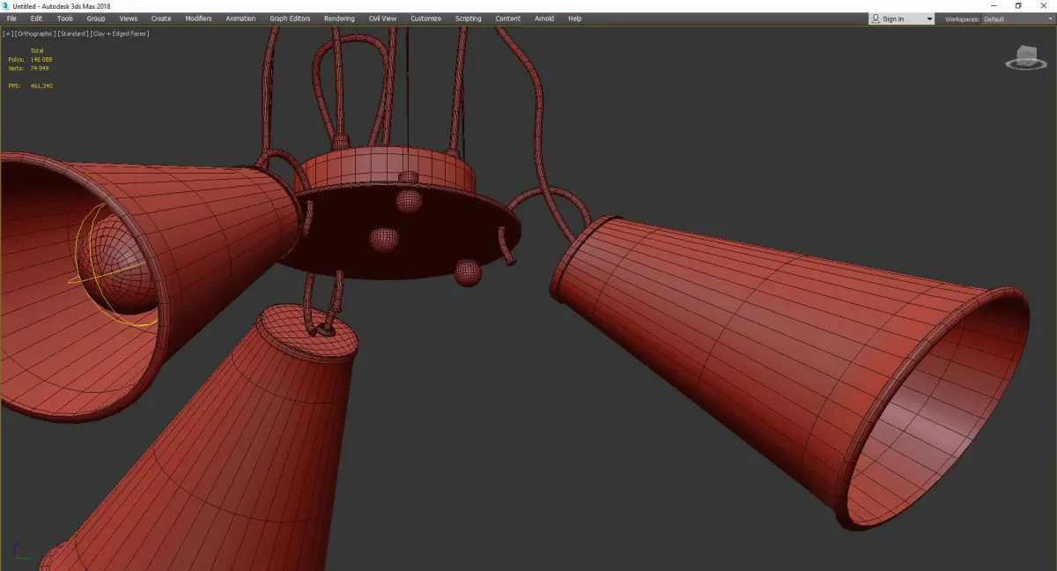Open the Clay + Edged Faces label
This screenshot has height=571, width=1057.
[120, 33]
